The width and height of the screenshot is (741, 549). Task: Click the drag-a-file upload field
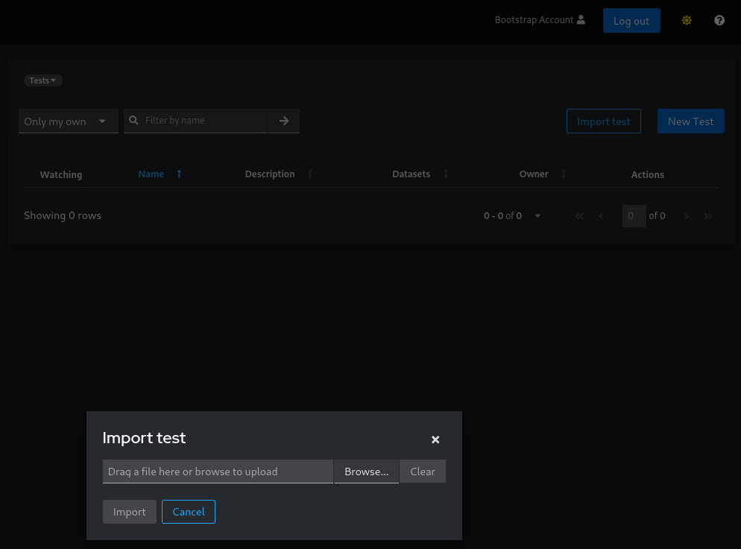[218, 472]
